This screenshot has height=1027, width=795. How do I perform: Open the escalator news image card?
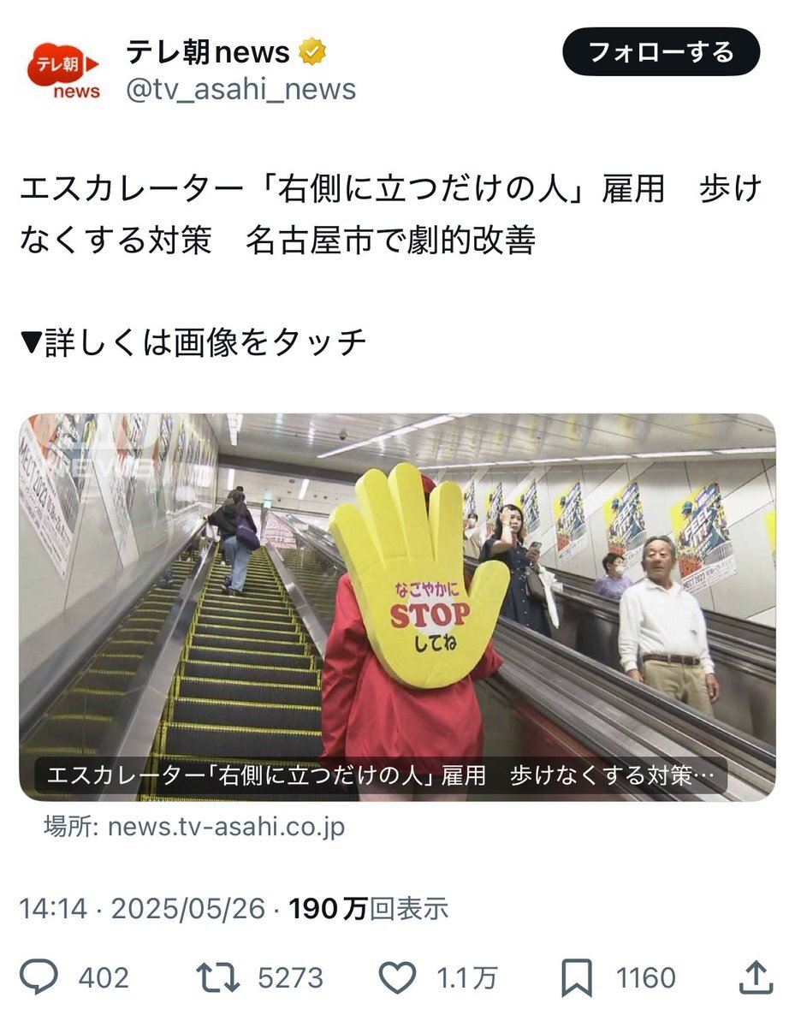click(397, 608)
